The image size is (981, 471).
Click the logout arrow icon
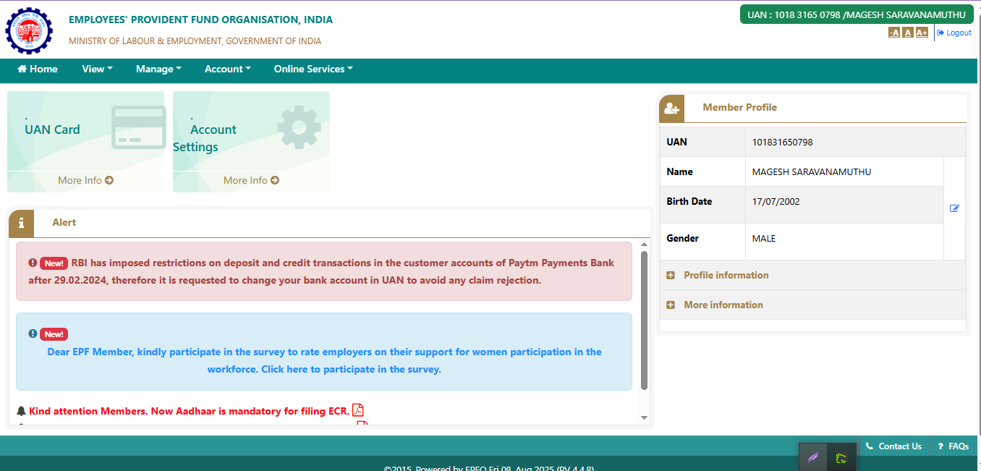pos(940,33)
